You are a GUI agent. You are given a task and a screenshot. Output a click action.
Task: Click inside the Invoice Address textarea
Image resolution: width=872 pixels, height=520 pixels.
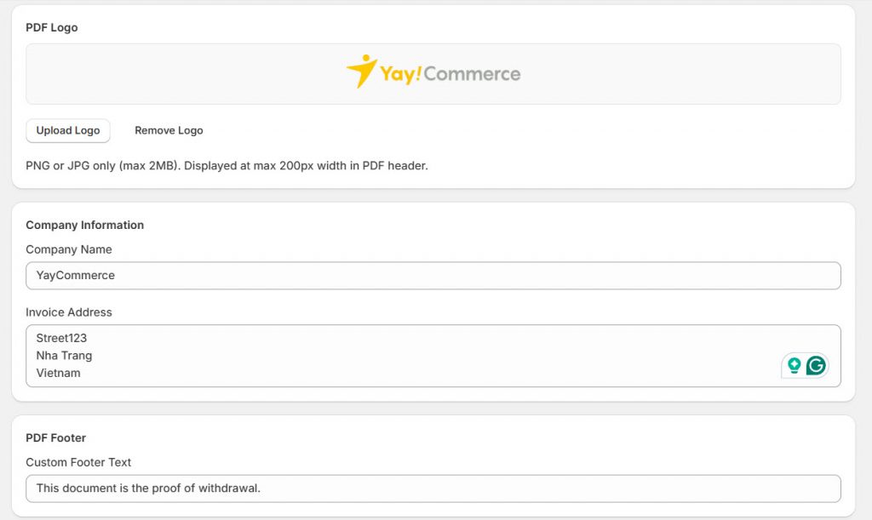433,356
